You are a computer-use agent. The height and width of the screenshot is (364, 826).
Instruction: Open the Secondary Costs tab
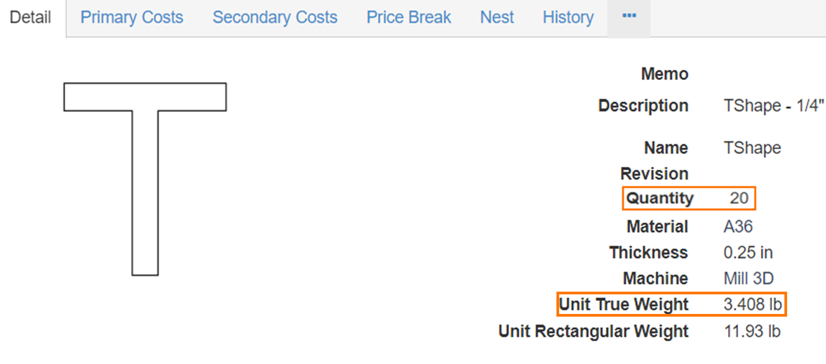(275, 17)
